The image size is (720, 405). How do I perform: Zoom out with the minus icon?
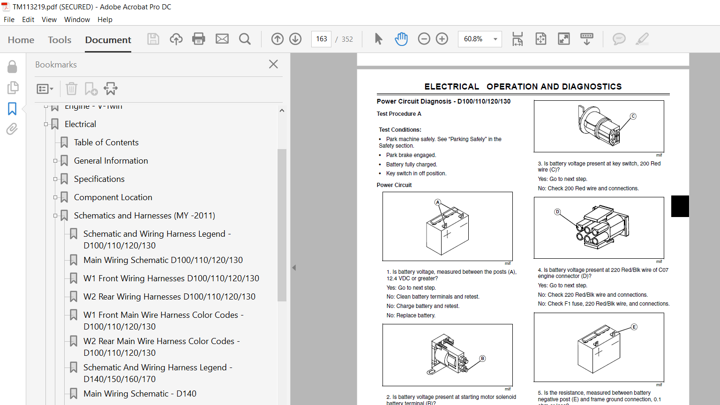click(424, 39)
